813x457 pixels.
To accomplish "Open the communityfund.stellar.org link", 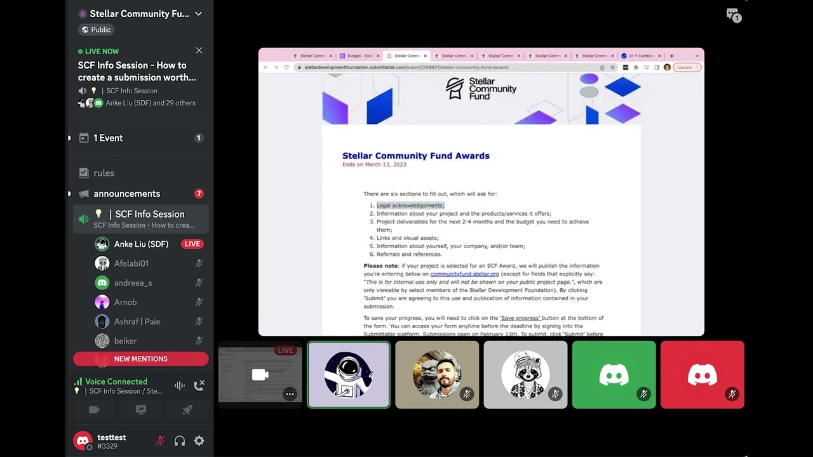I will click(x=464, y=274).
